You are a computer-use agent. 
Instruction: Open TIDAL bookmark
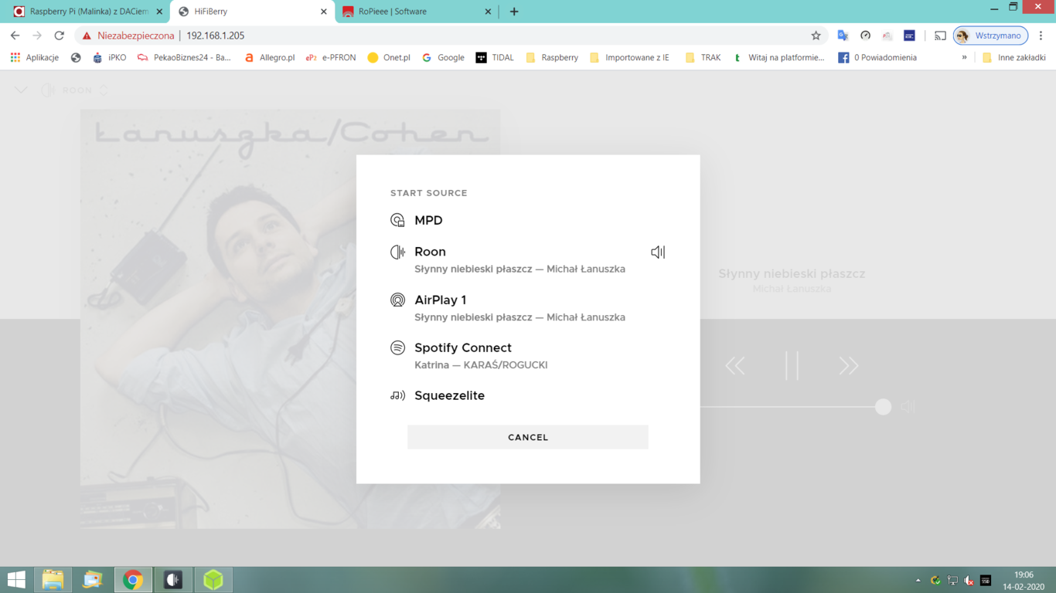495,57
